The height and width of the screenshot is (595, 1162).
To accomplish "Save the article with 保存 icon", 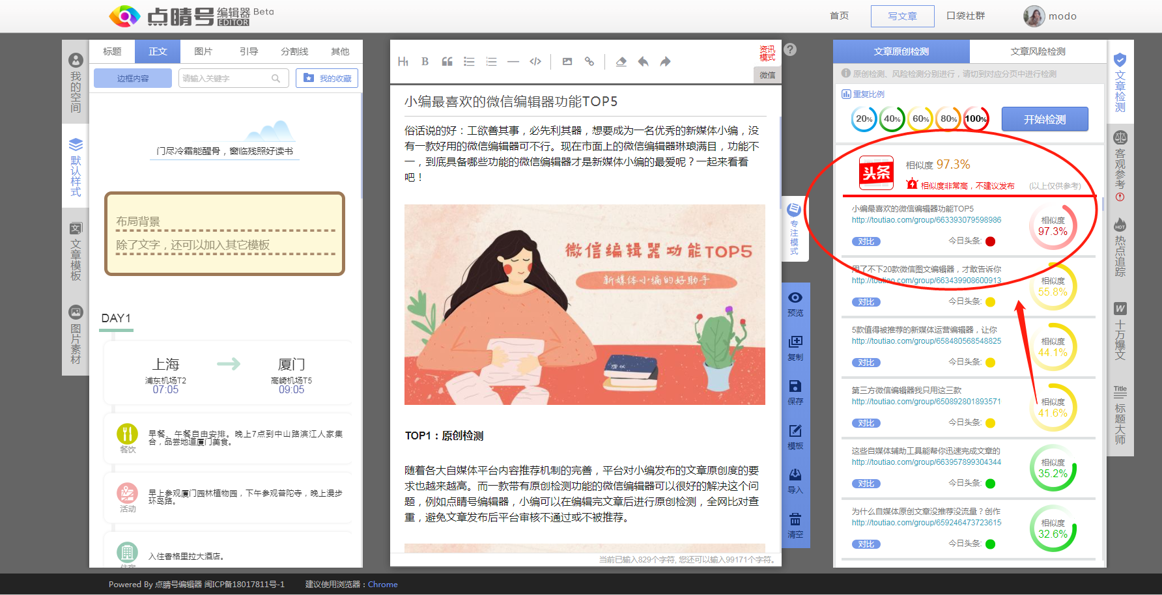I will [x=795, y=392].
